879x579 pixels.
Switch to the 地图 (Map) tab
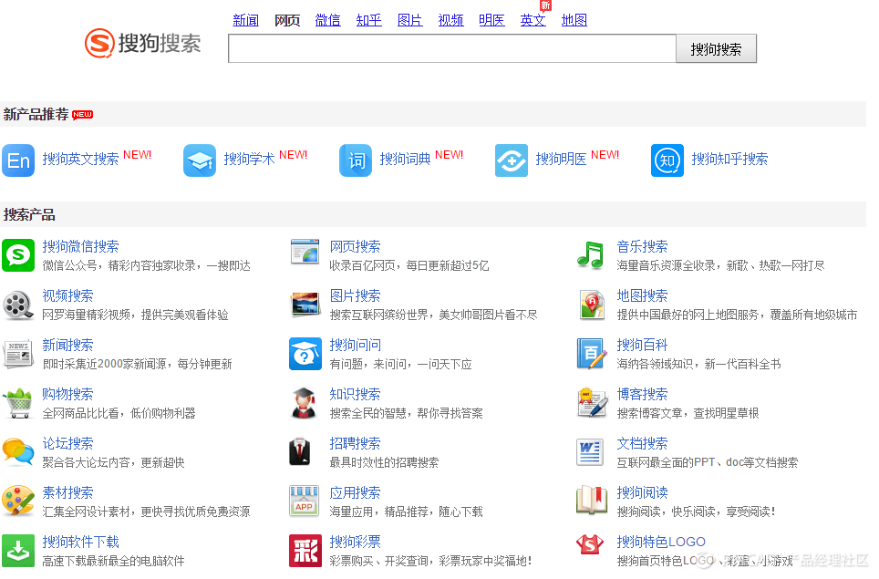(574, 20)
